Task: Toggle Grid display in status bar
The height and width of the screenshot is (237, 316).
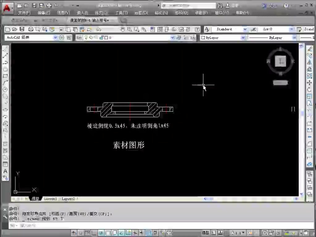Action: pos(87,233)
